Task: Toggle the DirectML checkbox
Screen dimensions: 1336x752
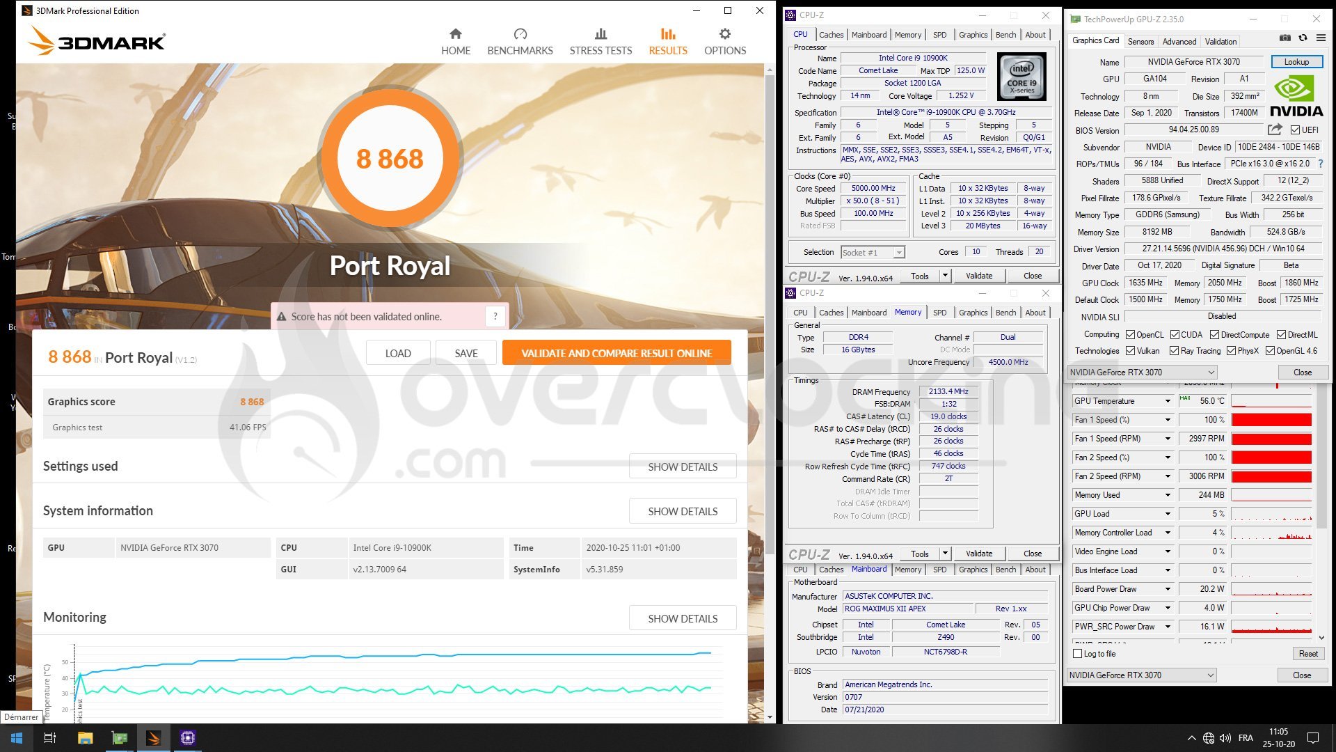Action: pos(1281,335)
